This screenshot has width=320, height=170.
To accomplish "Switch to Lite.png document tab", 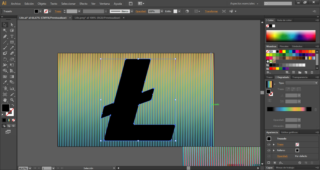I will point(97,18).
